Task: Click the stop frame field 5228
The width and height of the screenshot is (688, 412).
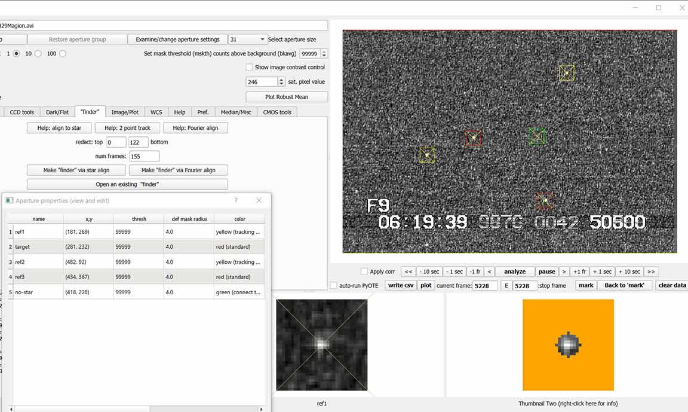Action: (525, 285)
